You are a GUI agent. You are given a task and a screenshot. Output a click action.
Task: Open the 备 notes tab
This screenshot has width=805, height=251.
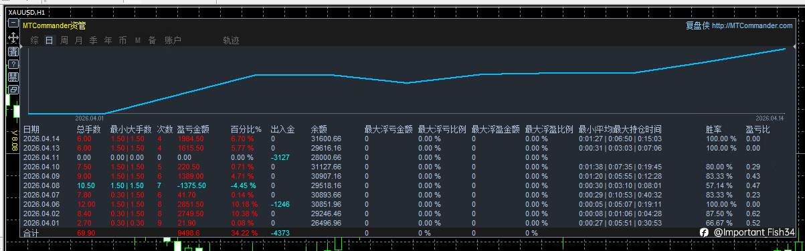(x=153, y=40)
